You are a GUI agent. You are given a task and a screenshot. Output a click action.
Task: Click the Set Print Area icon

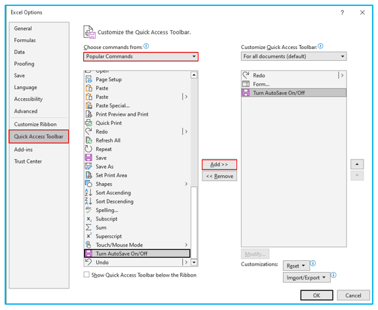coord(88,175)
